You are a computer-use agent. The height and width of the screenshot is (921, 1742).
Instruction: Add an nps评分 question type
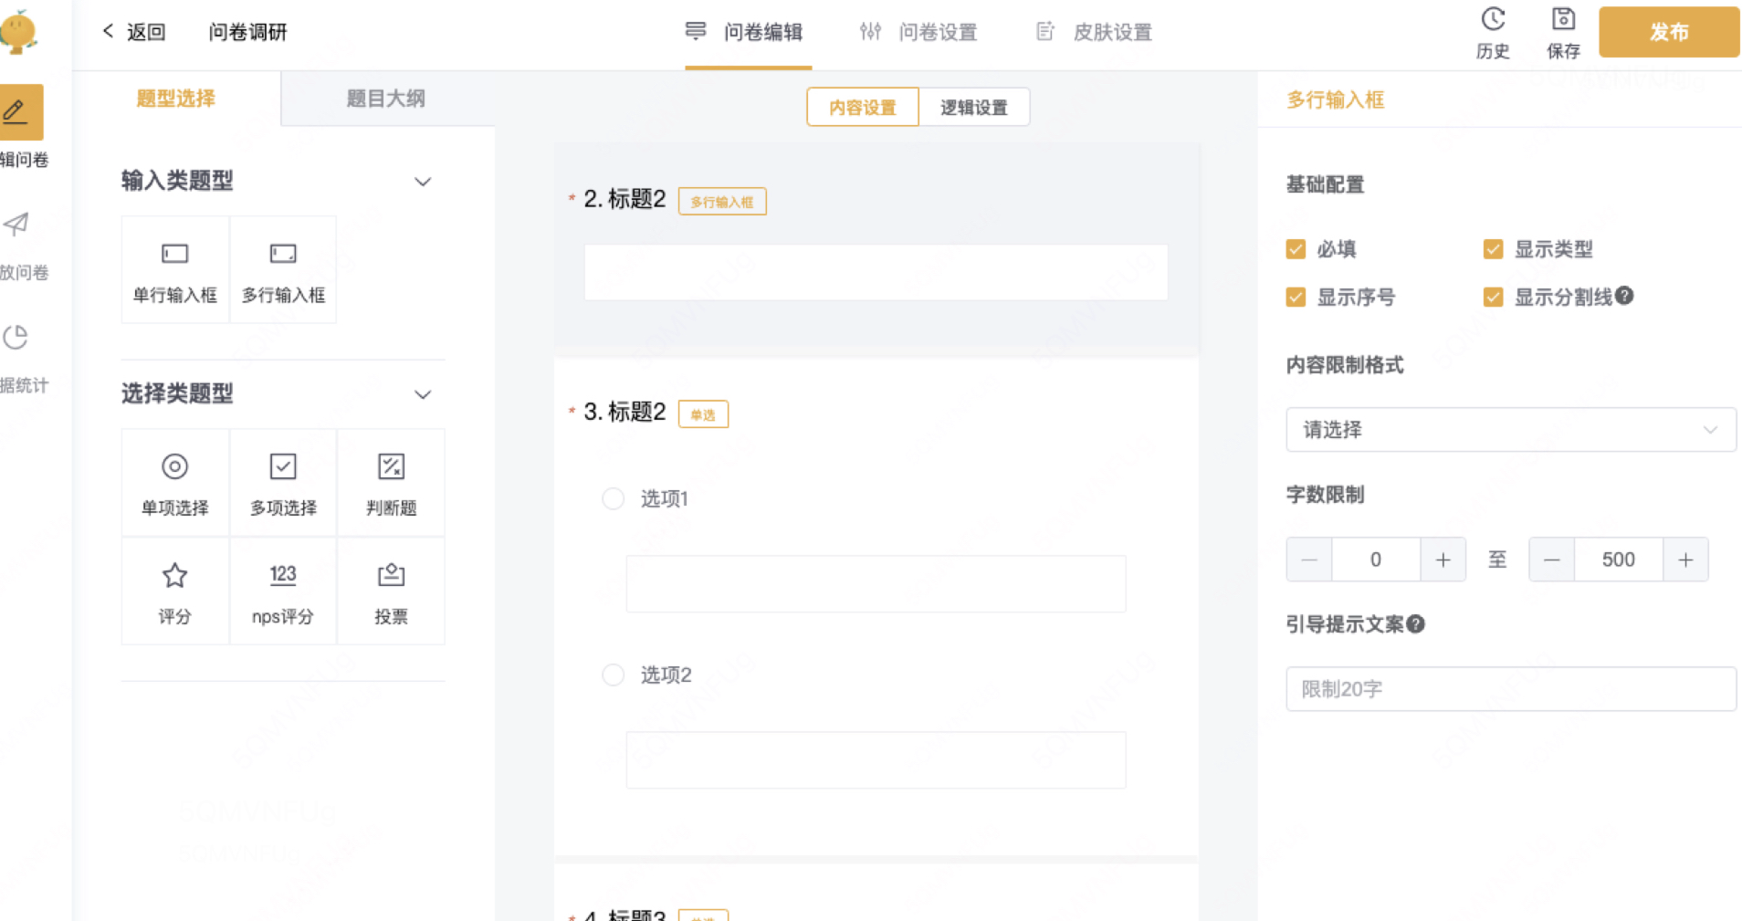coord(283,591)
